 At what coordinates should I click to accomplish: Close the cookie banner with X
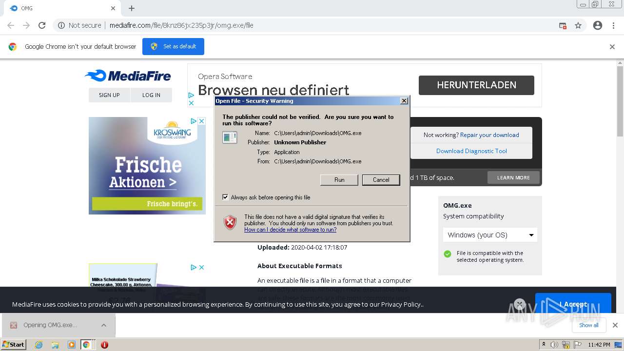click(520, 304)
